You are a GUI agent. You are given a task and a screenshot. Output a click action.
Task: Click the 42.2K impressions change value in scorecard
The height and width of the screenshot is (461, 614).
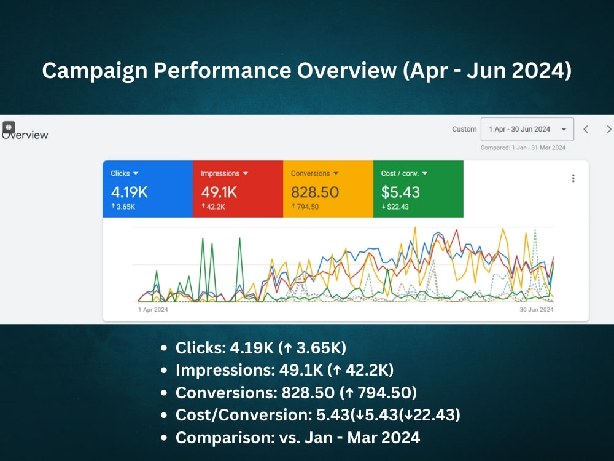(214, 207)
